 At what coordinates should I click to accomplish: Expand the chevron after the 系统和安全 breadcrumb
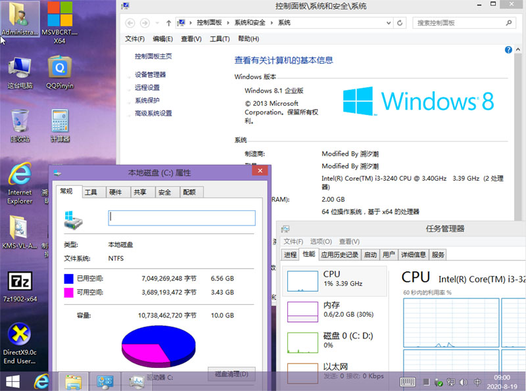[x=272, y=23]
